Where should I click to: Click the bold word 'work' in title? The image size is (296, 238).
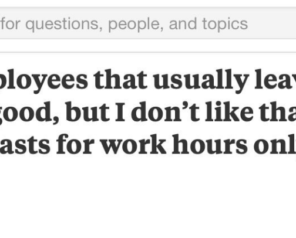pyautogui.click(x=134, y=145)
